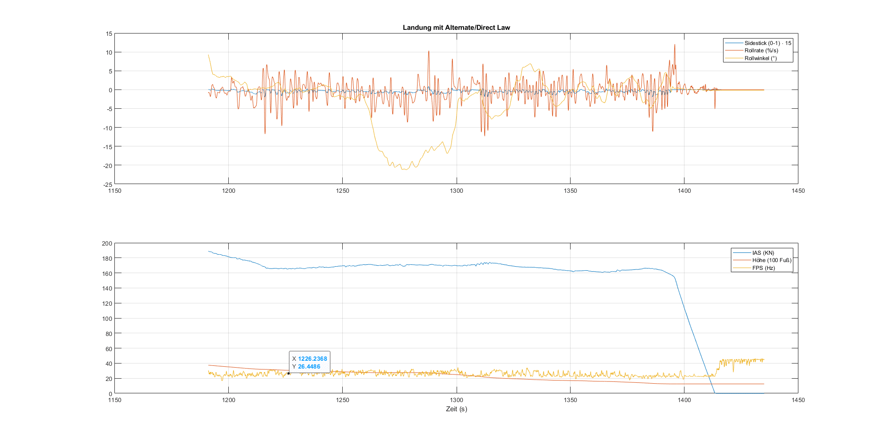This screenshot has height=442, width=882.
Task: Select the IAS (KN) legend entry
Action: click(x=763, y=253)
